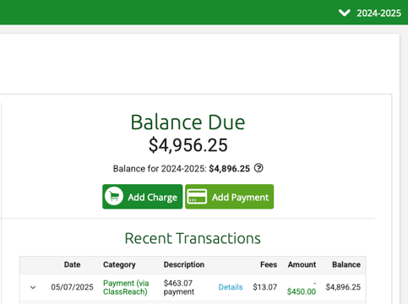
Task: Open the 2024-2025 school year dropdown
Action: (x=370, y=13)
